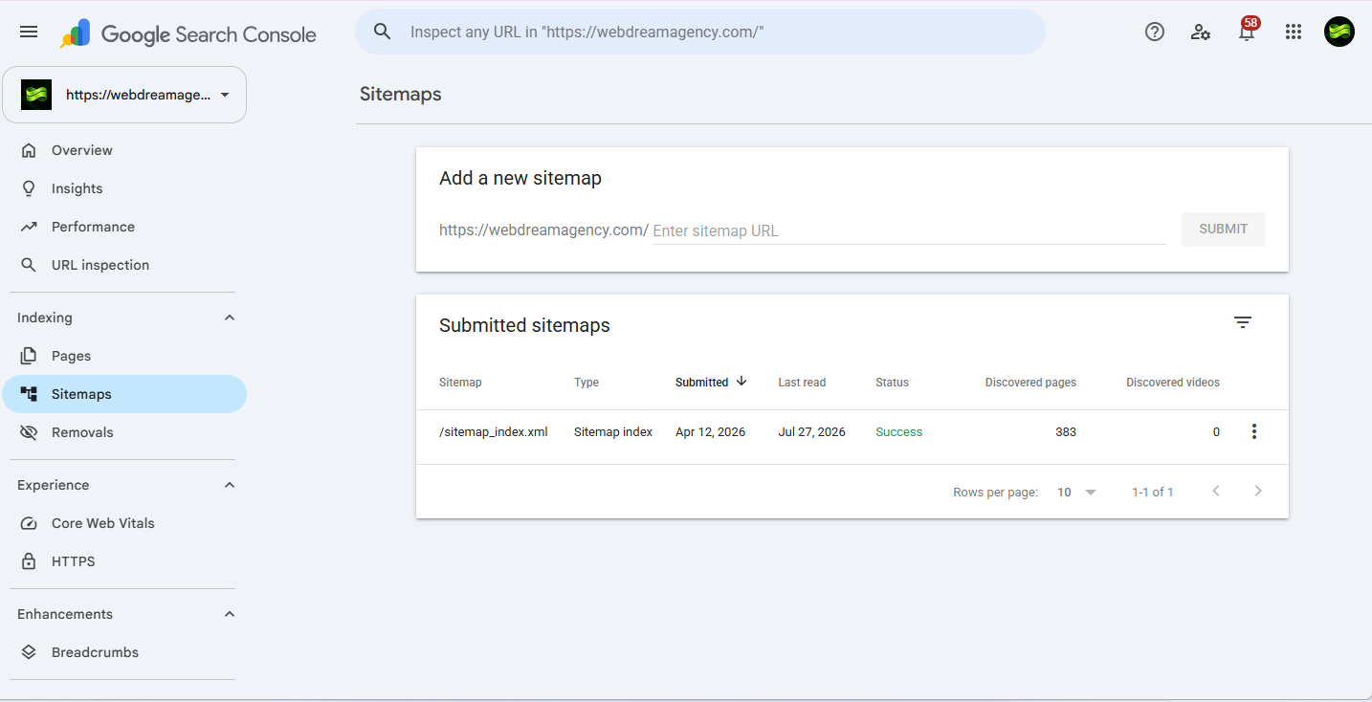This screenshot has height=702, width=1372.
Task: Filter the submitted sitemaps list
Action: click(1243, 322)
